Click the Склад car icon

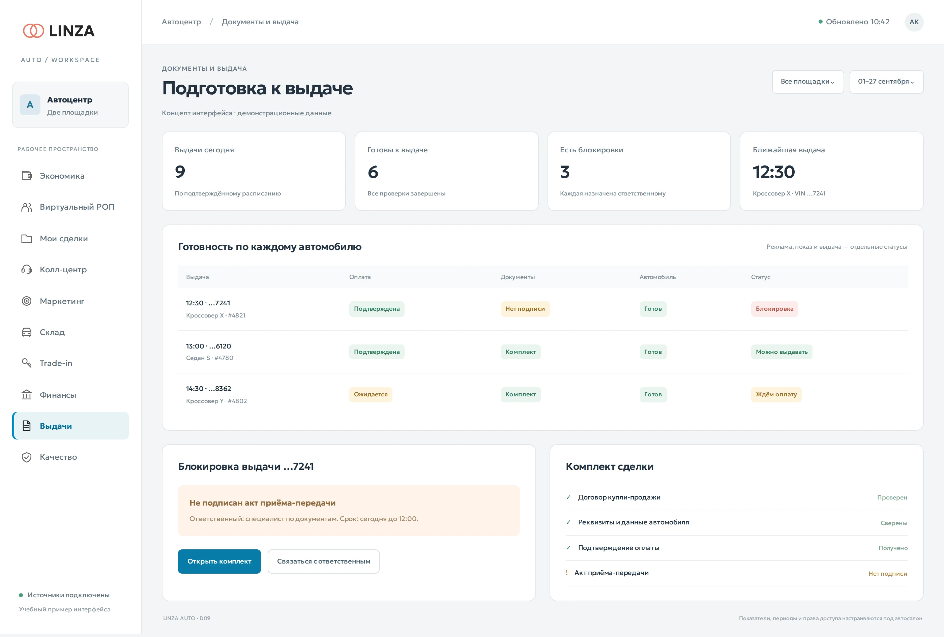click(26, 332)
